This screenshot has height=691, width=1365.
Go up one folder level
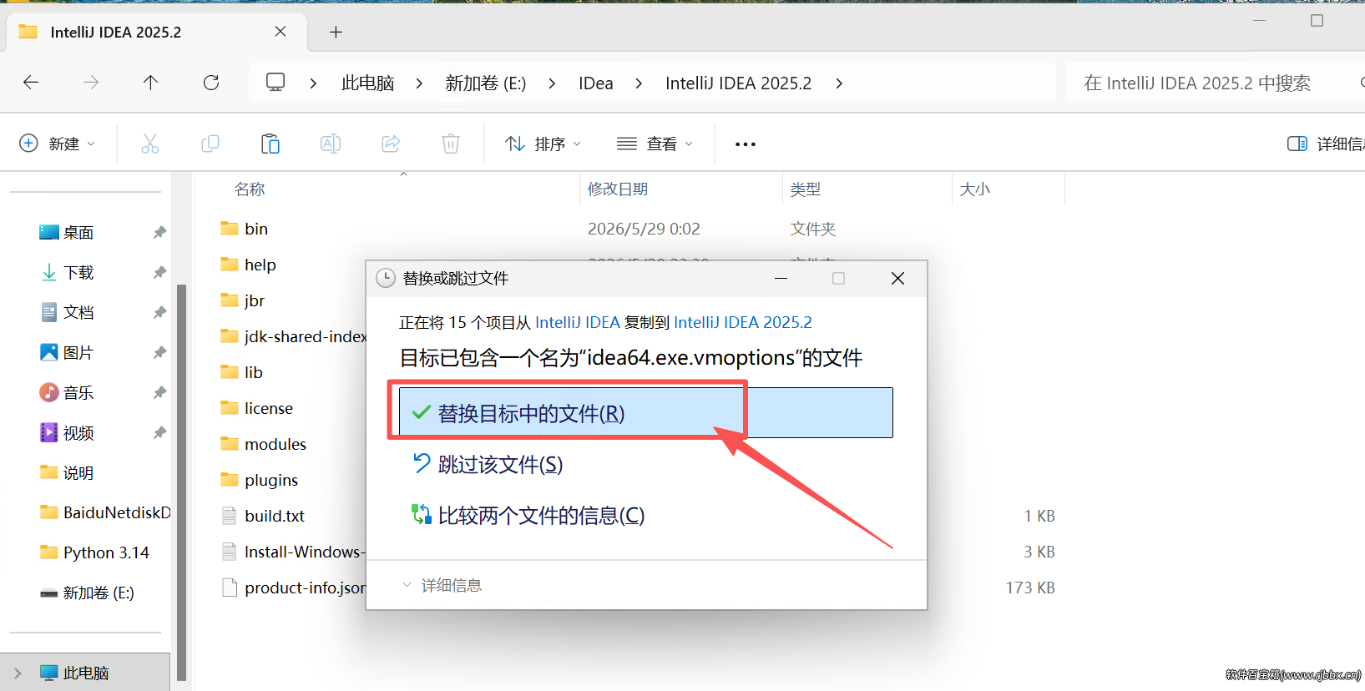tap(150, 82)
